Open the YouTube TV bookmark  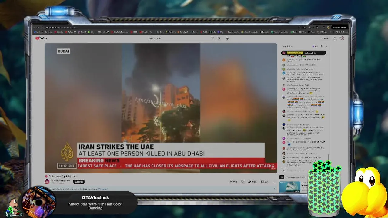(x=71, y=32)
